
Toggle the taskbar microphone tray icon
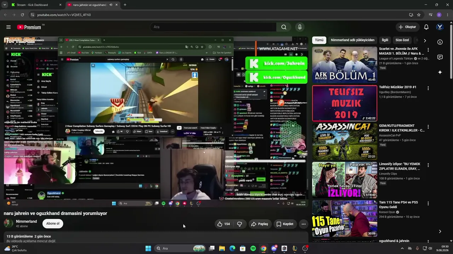point(417,248)
